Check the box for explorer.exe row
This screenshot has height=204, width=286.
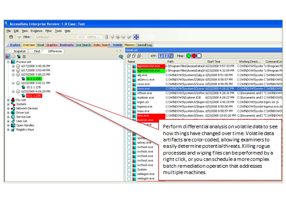tap(129, 97)
